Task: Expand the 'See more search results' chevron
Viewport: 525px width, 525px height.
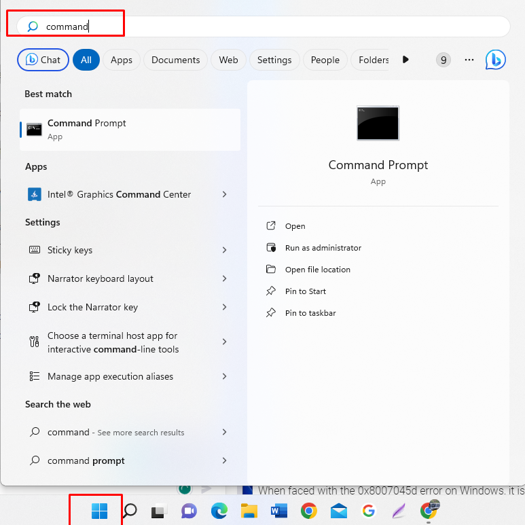Action: pos(224,432)
